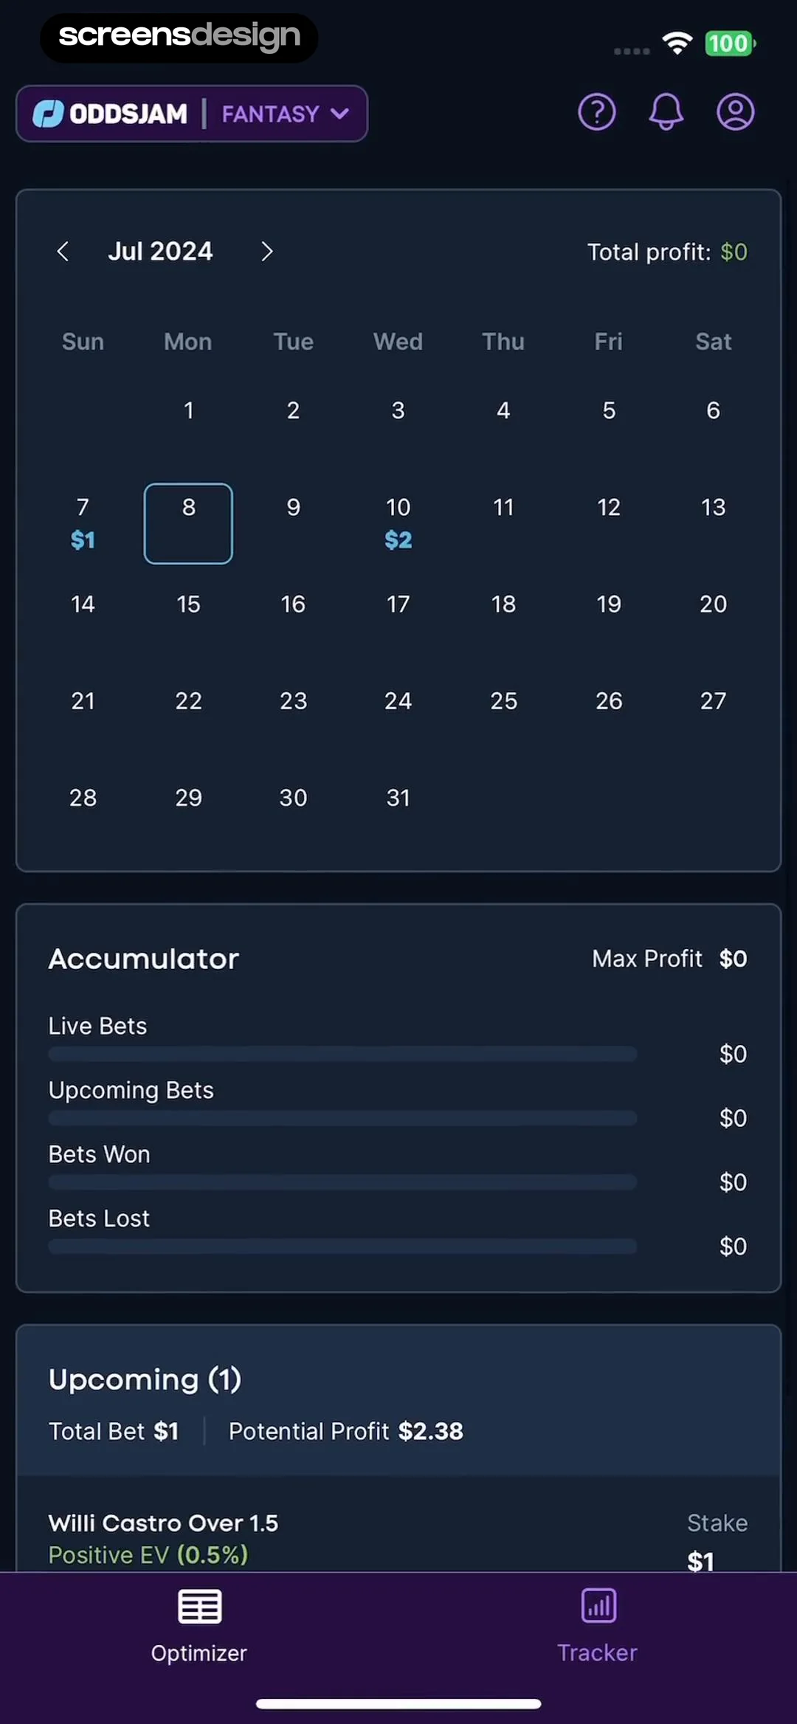
Task: Open notifications bell icon
Action: [666, 112]
